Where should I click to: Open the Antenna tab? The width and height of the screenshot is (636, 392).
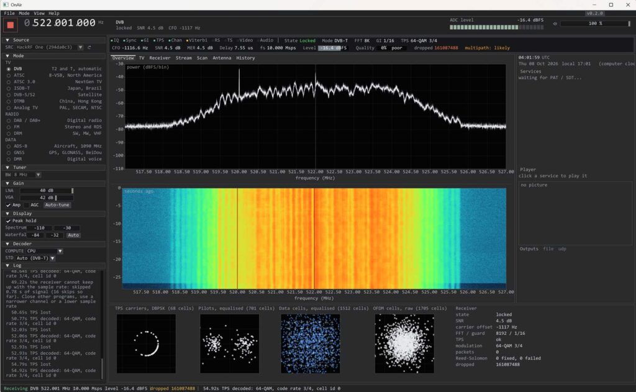click(x=222, y=58)
